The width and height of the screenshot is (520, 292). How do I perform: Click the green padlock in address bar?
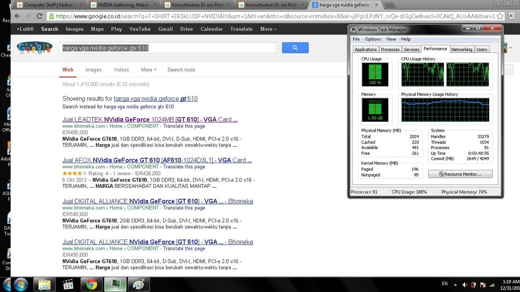tap(52, 17)
